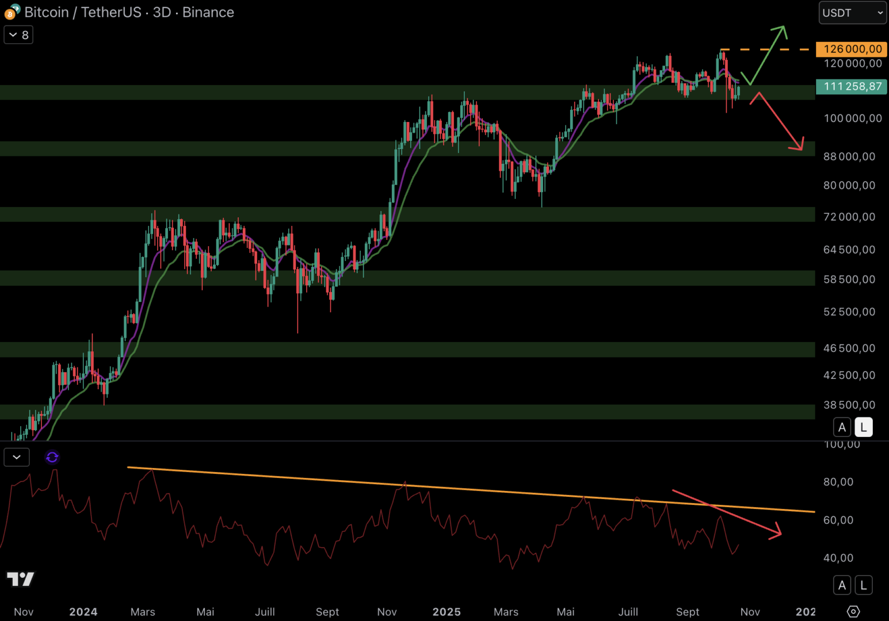Screen dimensions: 889x621
Task: Toggle log scale L on main price pane
Action: point(863,427)
